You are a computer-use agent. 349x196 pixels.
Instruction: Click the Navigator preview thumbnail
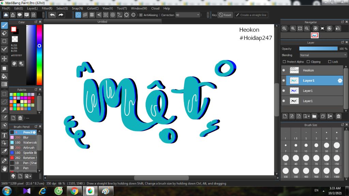pos(315,35)
